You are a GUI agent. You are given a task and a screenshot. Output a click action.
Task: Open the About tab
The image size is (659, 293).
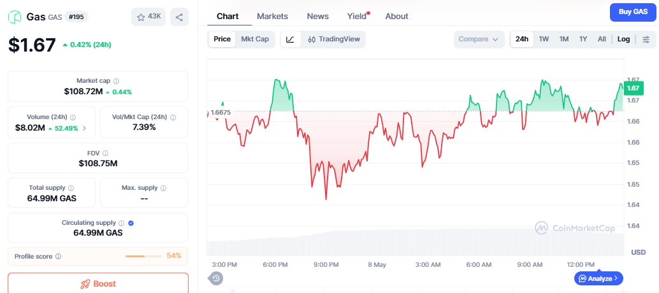click(x=397, y=17)
